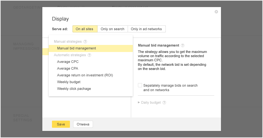
Task: Open help icon next to Manual strategies
Action: click(x=85, y=41)
